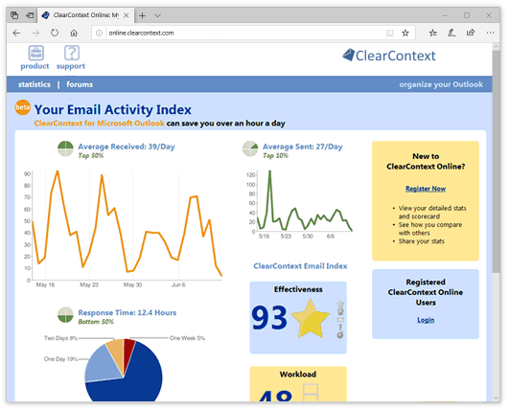Image resolution: width=510 pixels, height=410 pixels.
Task: Click organize your Outlook link
Action: click(x=441, y=84)
